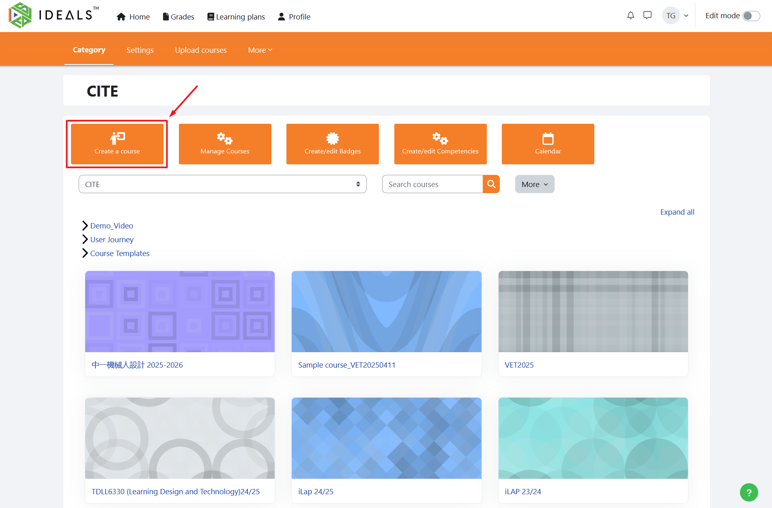
Task: Click the Expand all link
Action: 677,212
